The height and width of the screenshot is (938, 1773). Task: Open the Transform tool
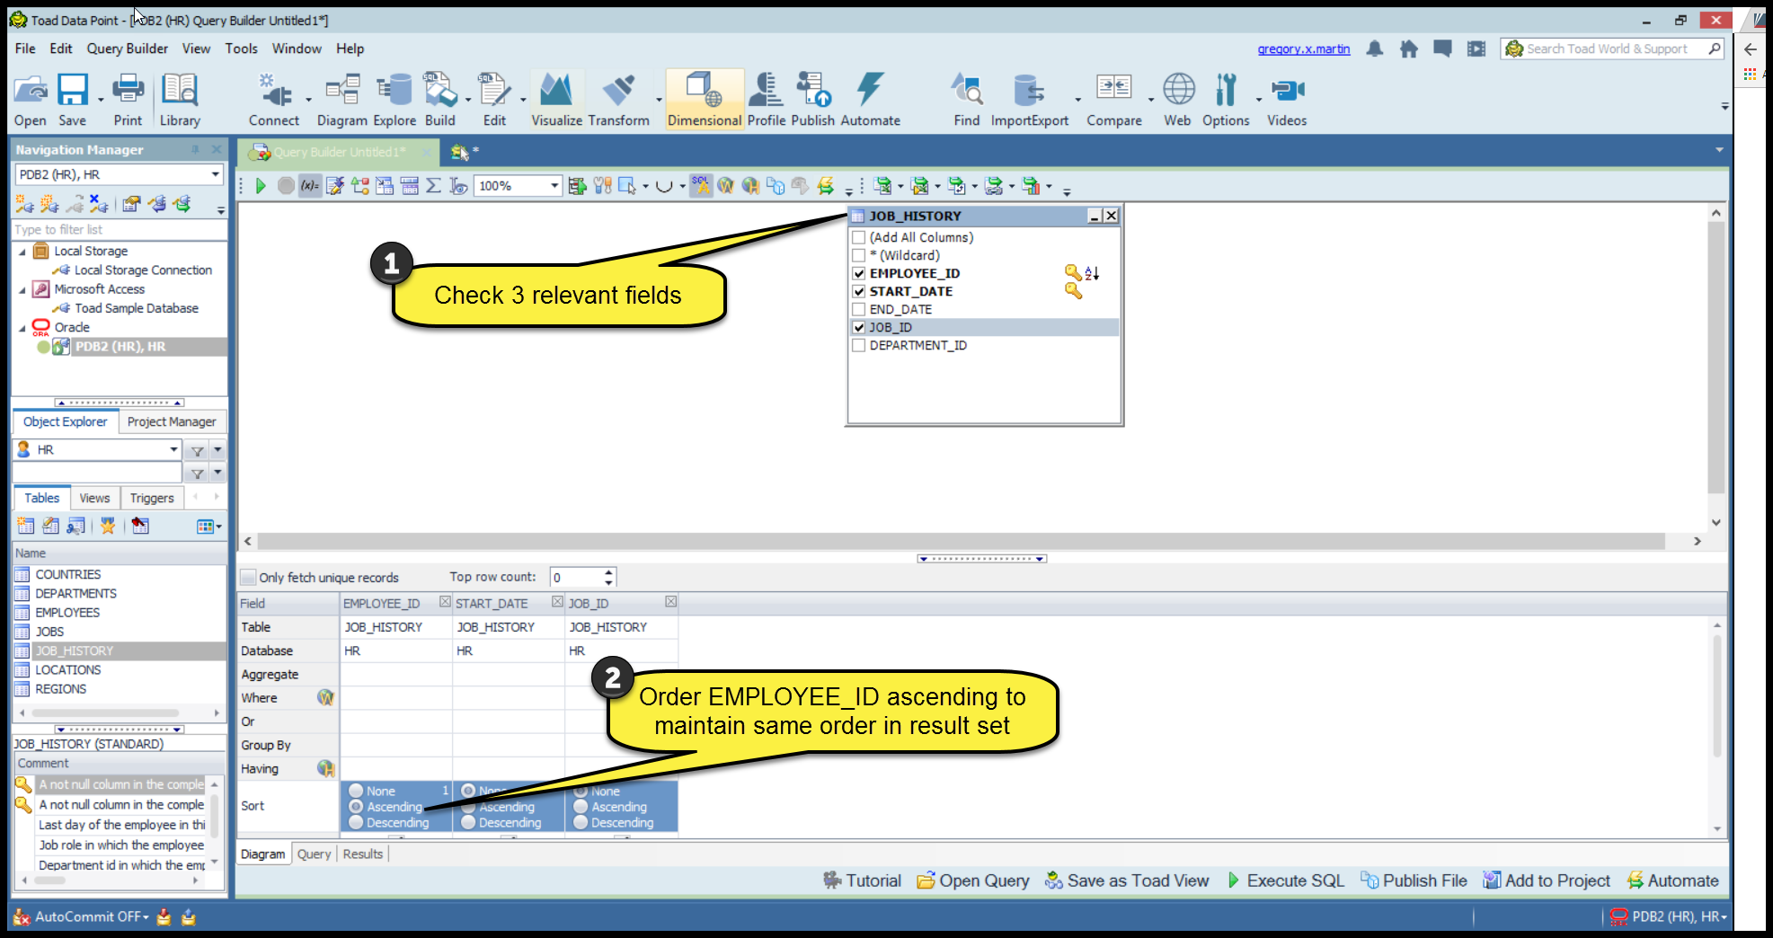(619, 100)
